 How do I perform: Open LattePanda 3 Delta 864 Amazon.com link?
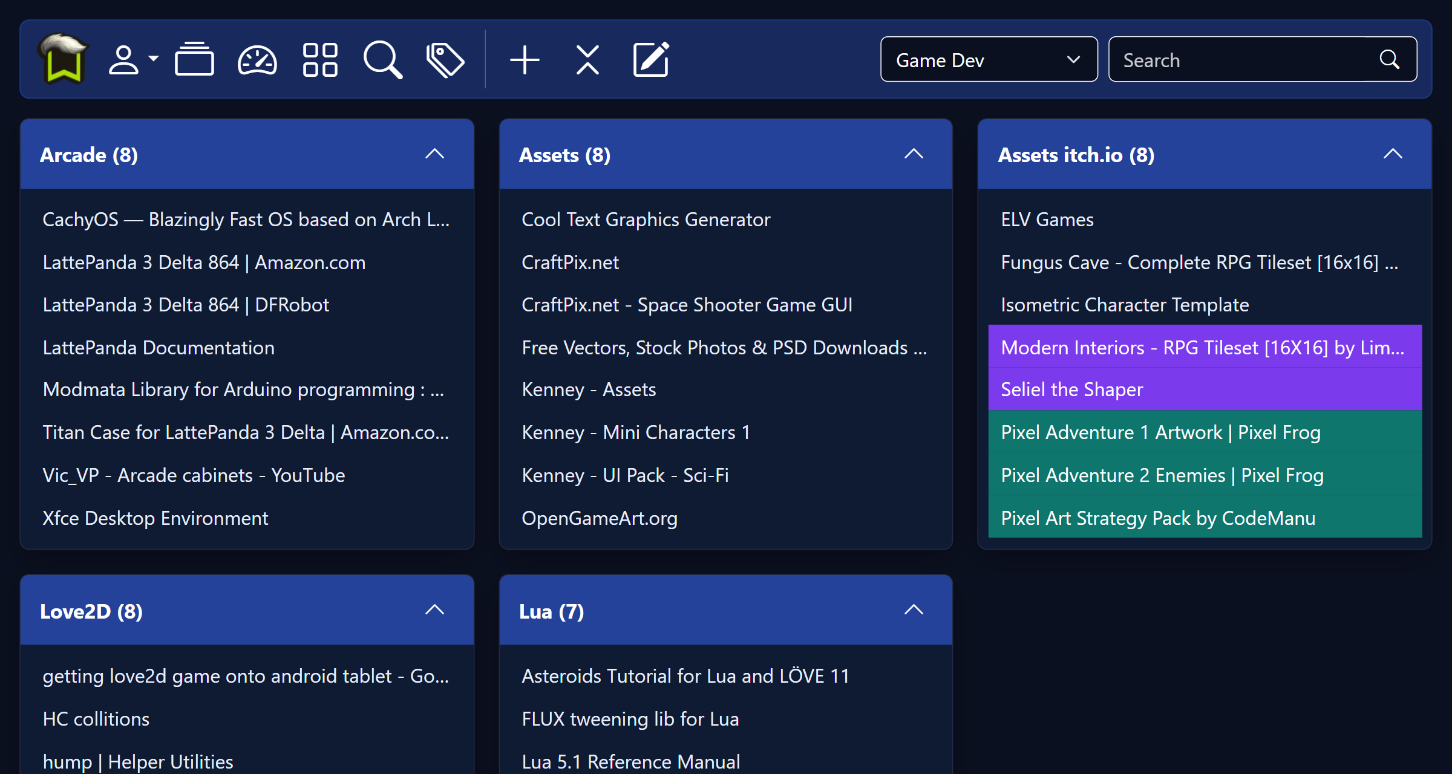[x=204, y=262]
